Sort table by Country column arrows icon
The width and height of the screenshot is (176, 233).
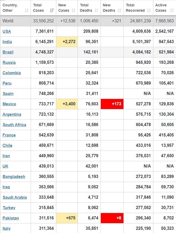pyautogui.click(x=26, y=11)
